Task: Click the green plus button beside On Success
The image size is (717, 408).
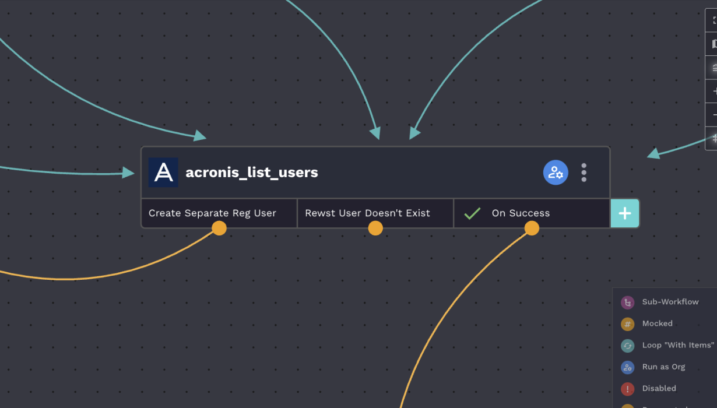Action: (624, 213)
